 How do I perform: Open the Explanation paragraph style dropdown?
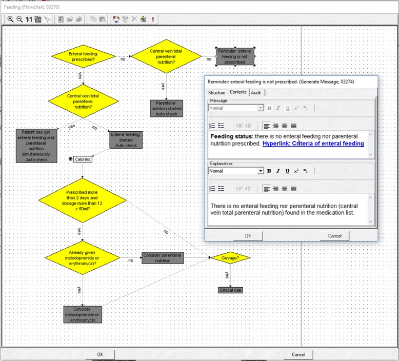click(x=261, y=171)
